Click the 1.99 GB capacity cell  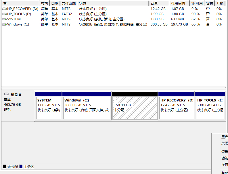pyautogui.click(x=157, y=14)
